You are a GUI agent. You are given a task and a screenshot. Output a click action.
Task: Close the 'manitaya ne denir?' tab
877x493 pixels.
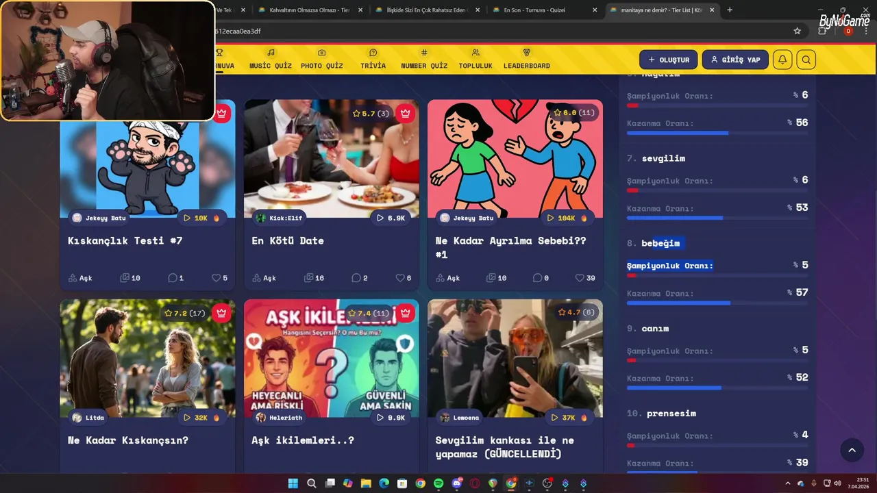[713, 10]
